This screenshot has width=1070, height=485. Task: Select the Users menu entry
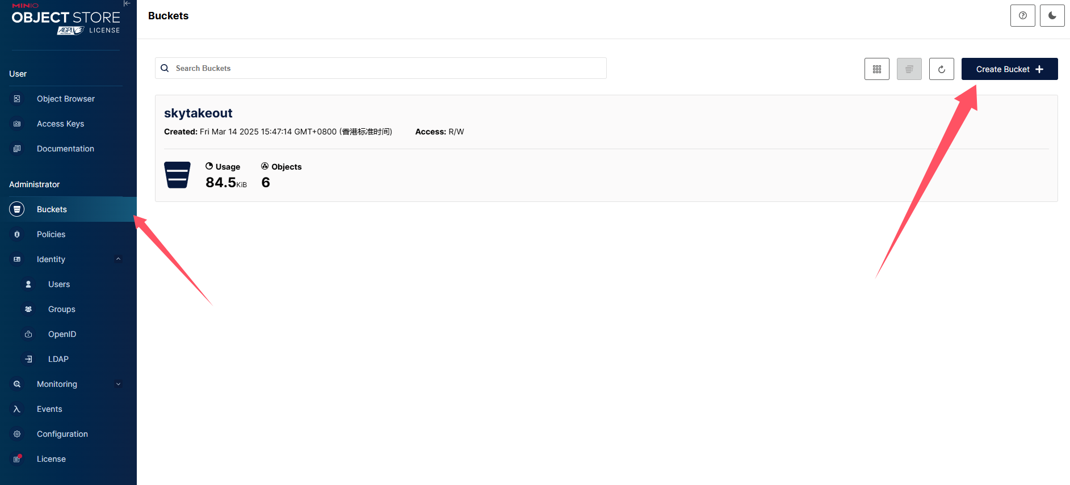click(x=59, y=284)
